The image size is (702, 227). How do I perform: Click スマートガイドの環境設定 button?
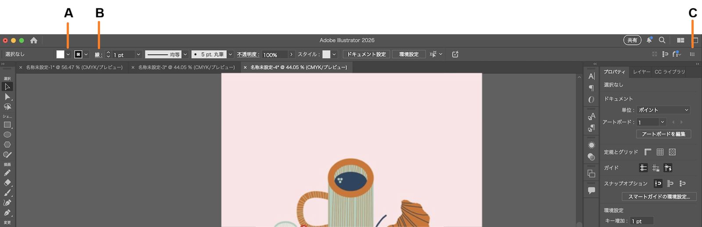coord(659,197)
